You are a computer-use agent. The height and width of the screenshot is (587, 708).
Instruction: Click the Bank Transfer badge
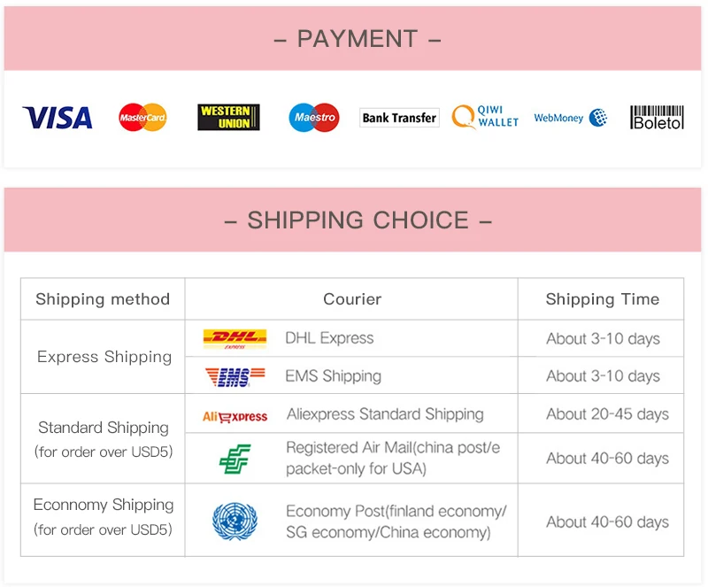coord(399,118)
